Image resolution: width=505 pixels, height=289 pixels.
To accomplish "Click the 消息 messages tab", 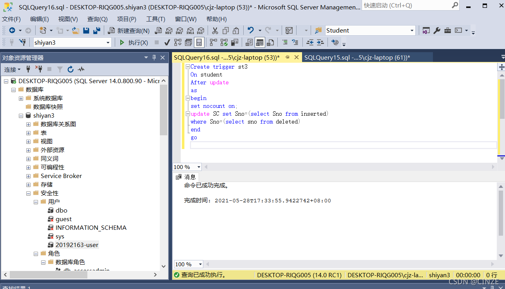I will pos(186,177).
